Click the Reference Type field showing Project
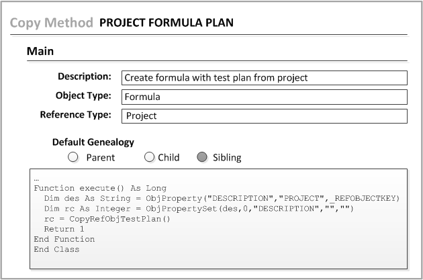Image resolution: width=423 pixels, height=280 pixels. click(x=264, y=115)
